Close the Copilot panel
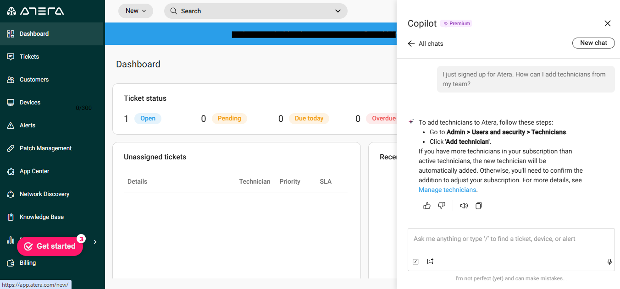620x289 pixels. [x=608, y=23]
